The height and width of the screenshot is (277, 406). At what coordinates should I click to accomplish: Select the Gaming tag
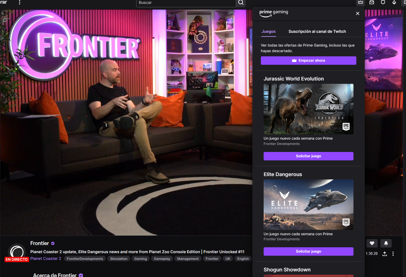[x=141, y=259]
